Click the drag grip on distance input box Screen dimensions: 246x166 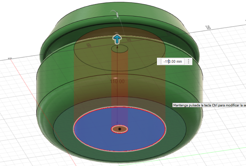(x=159, y=61)
